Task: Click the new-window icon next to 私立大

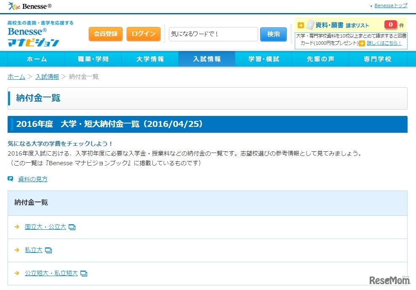Action: coord(48,250)
